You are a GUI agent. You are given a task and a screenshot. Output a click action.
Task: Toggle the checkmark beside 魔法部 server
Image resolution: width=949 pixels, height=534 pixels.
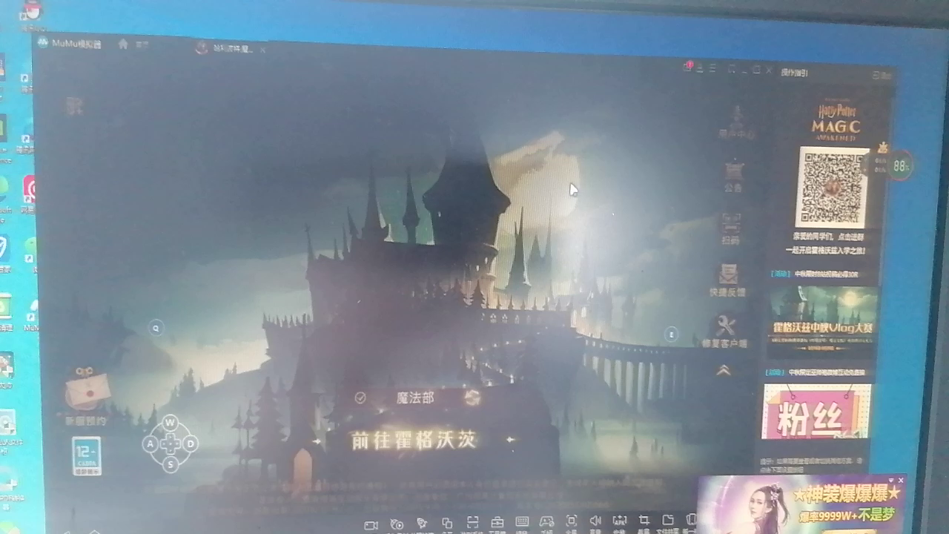point(360,398)
